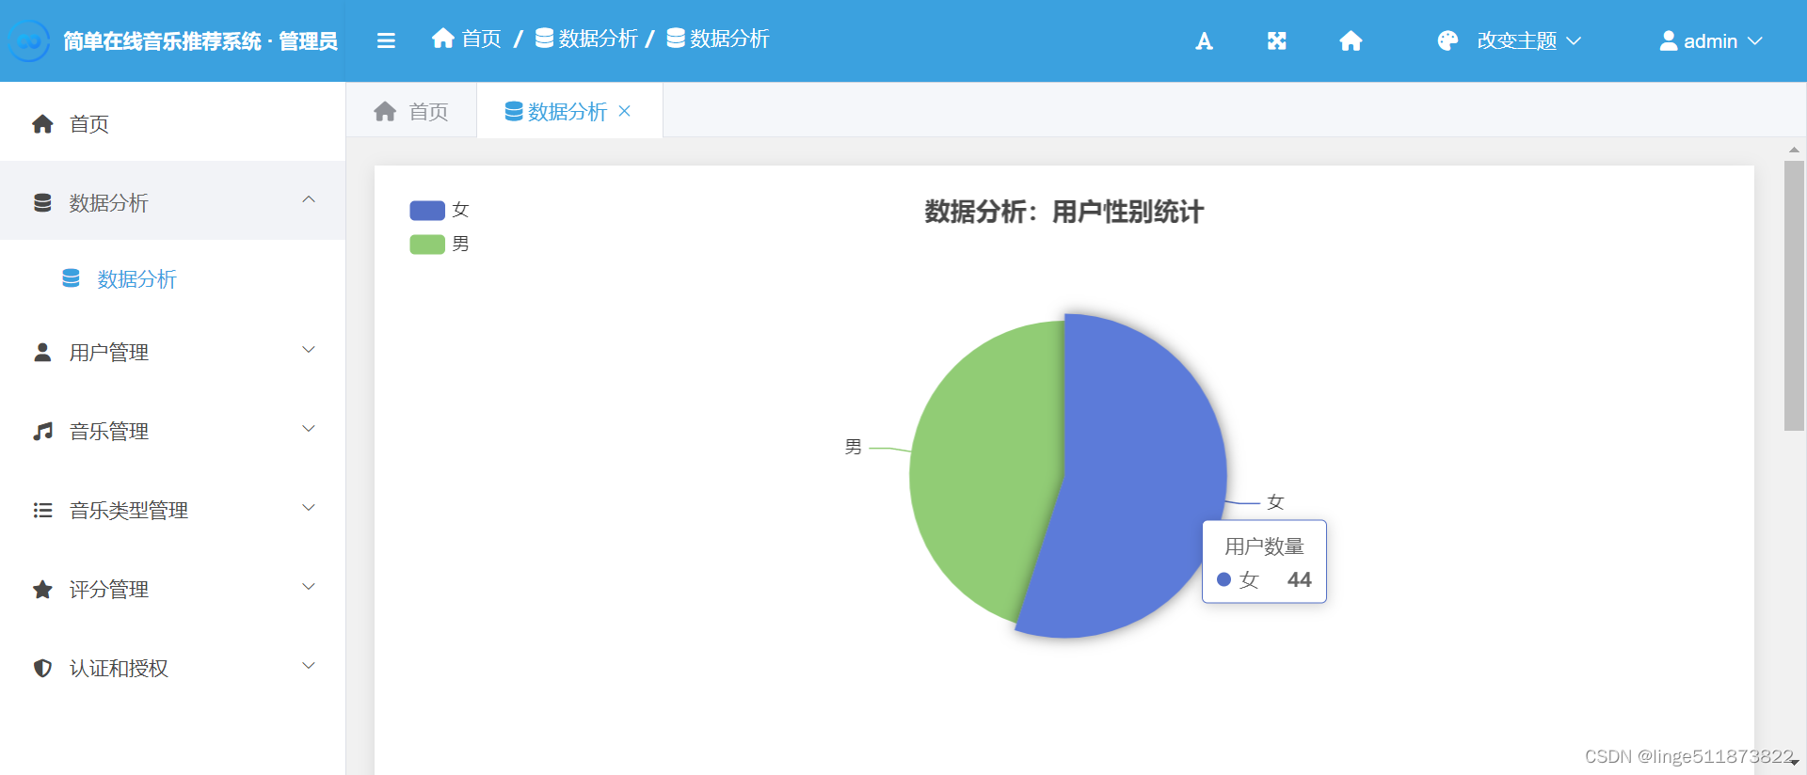Image resolution: width=1807 pixels, height=775 pixels.
Task: Click the 男 label beside the pie
Action: click(x=853, y=447)
